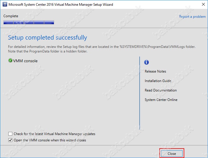Click the Setup Wizard title bar icon
208x158 pixels.
(5, 4)
